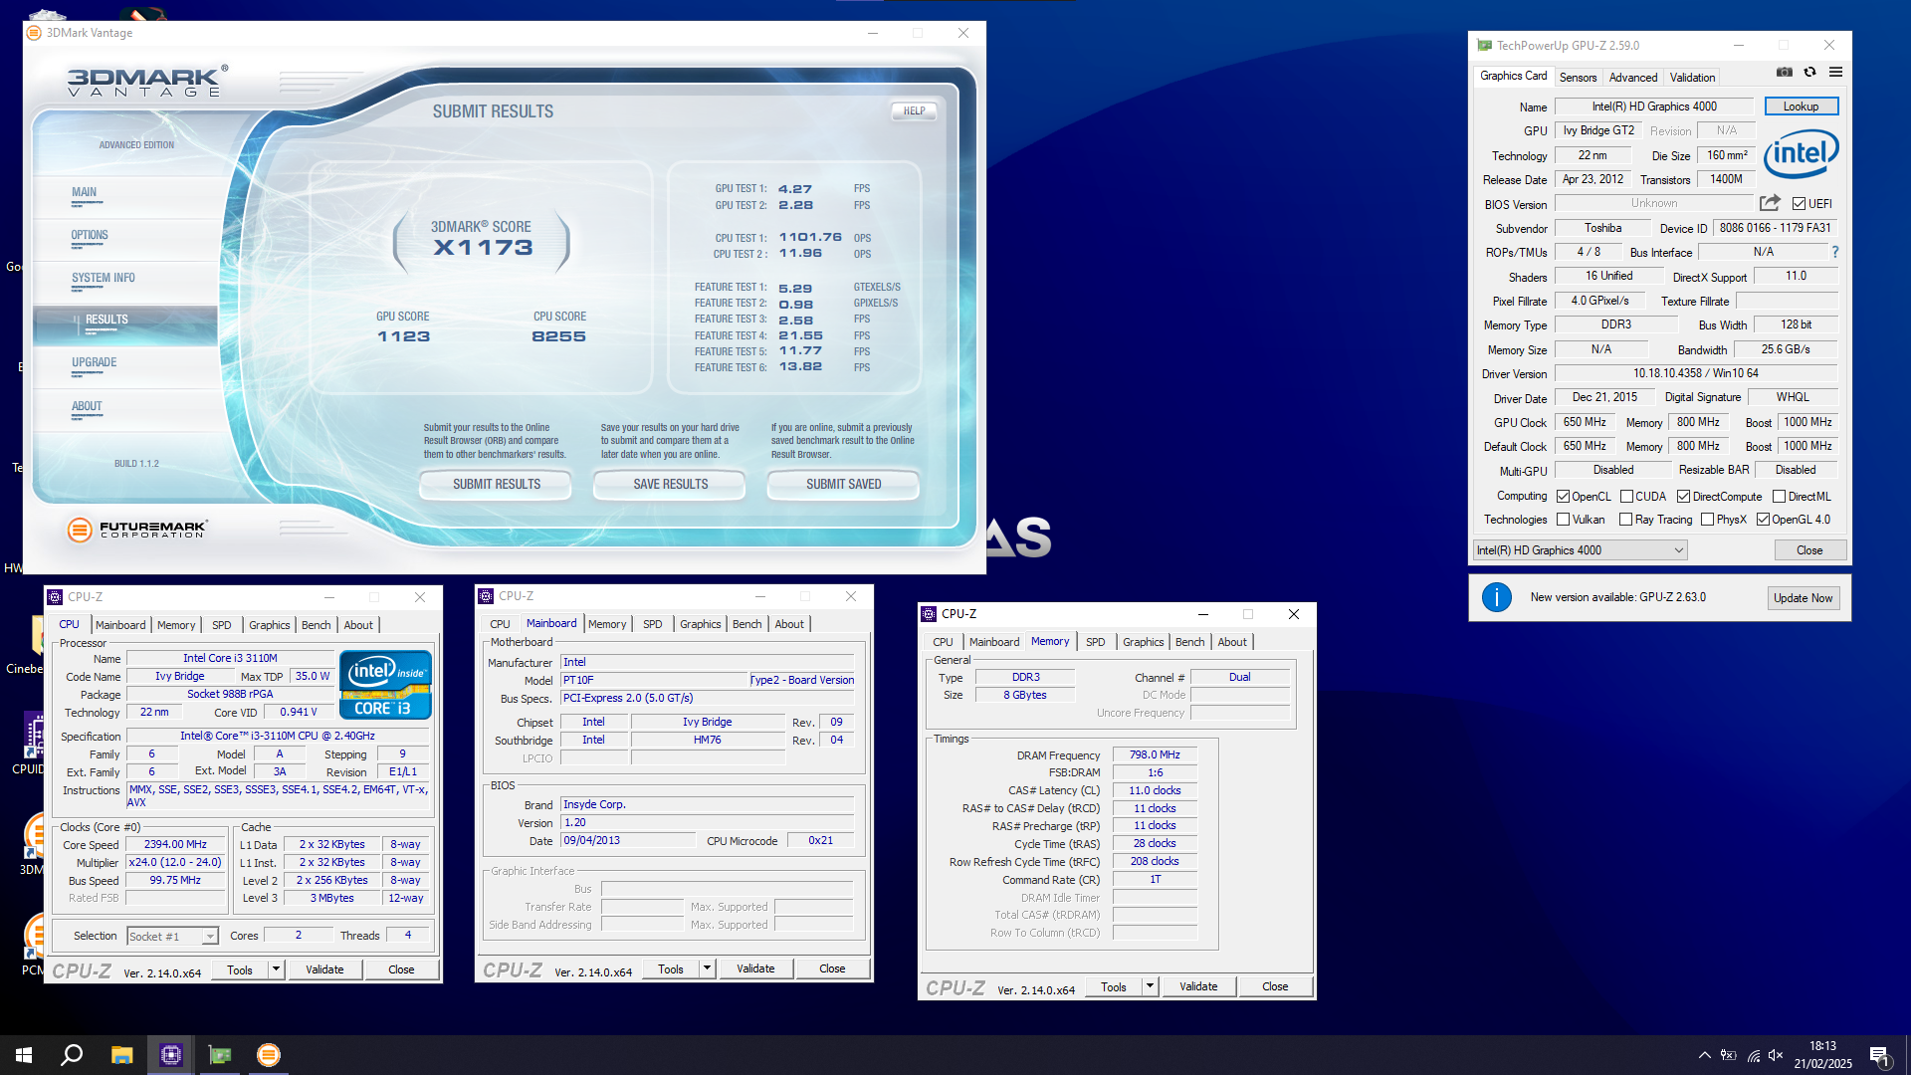
Task: Click the Intel logo in GPU-Z
Action: click(x=1801, y=154)
